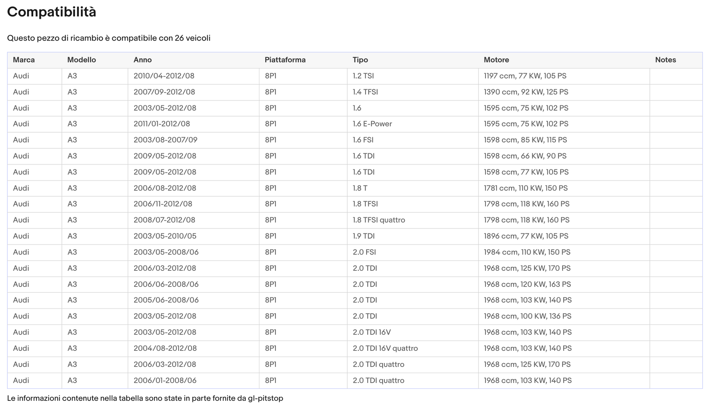The height and width of the screenshot is (410, 712).
Task: Click the 1.9 TDI type cell
Action: tap(364, 236)
